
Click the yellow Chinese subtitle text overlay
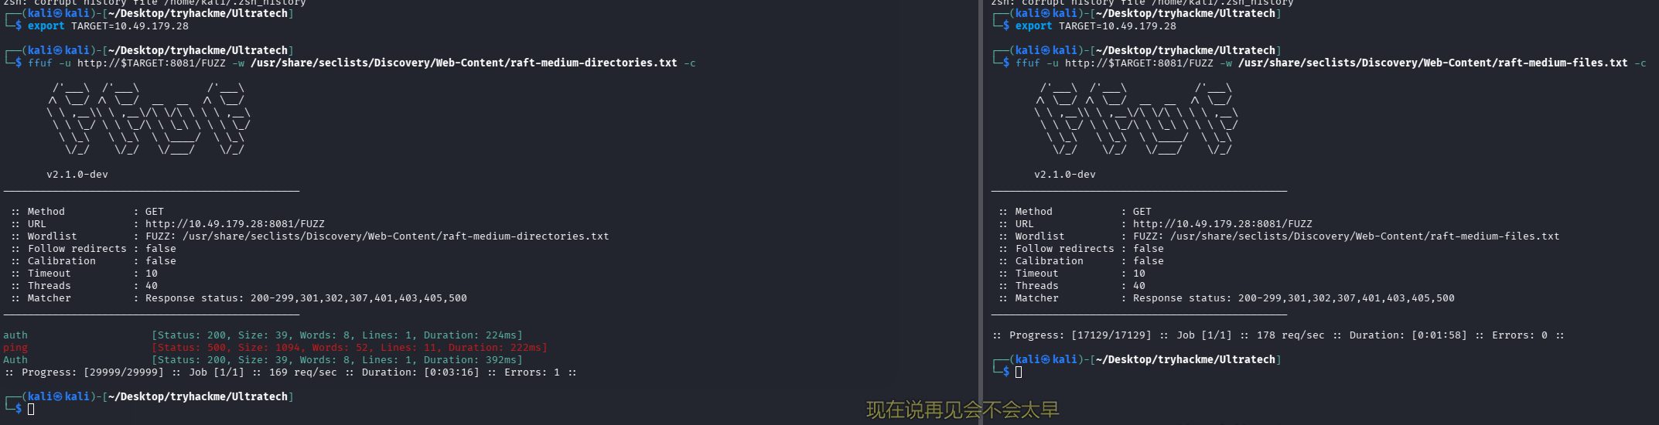962,410
